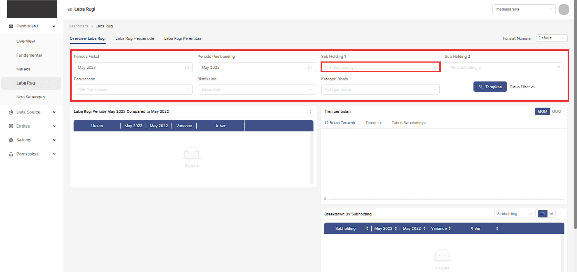
Task: Collapse filters with Tutup Filter
Action: click(x=522, y=87)
